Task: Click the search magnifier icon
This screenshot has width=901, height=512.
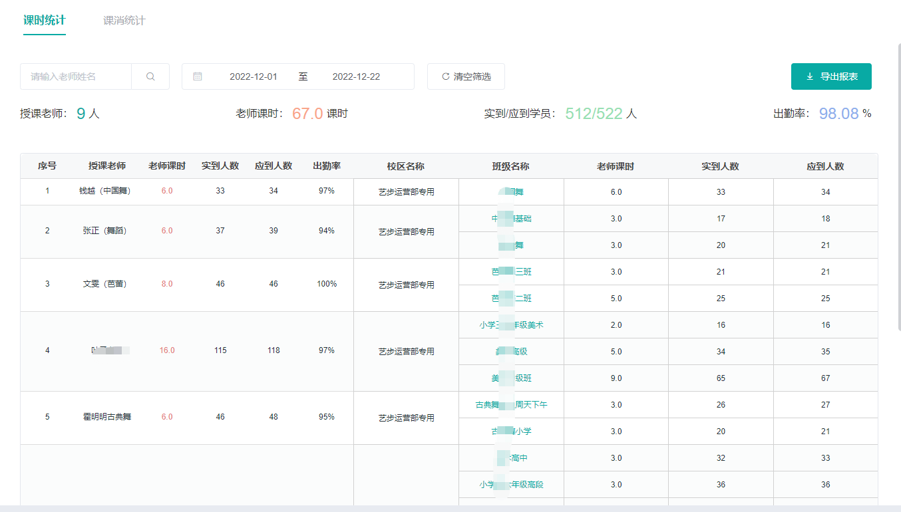Action: (150, 76)
